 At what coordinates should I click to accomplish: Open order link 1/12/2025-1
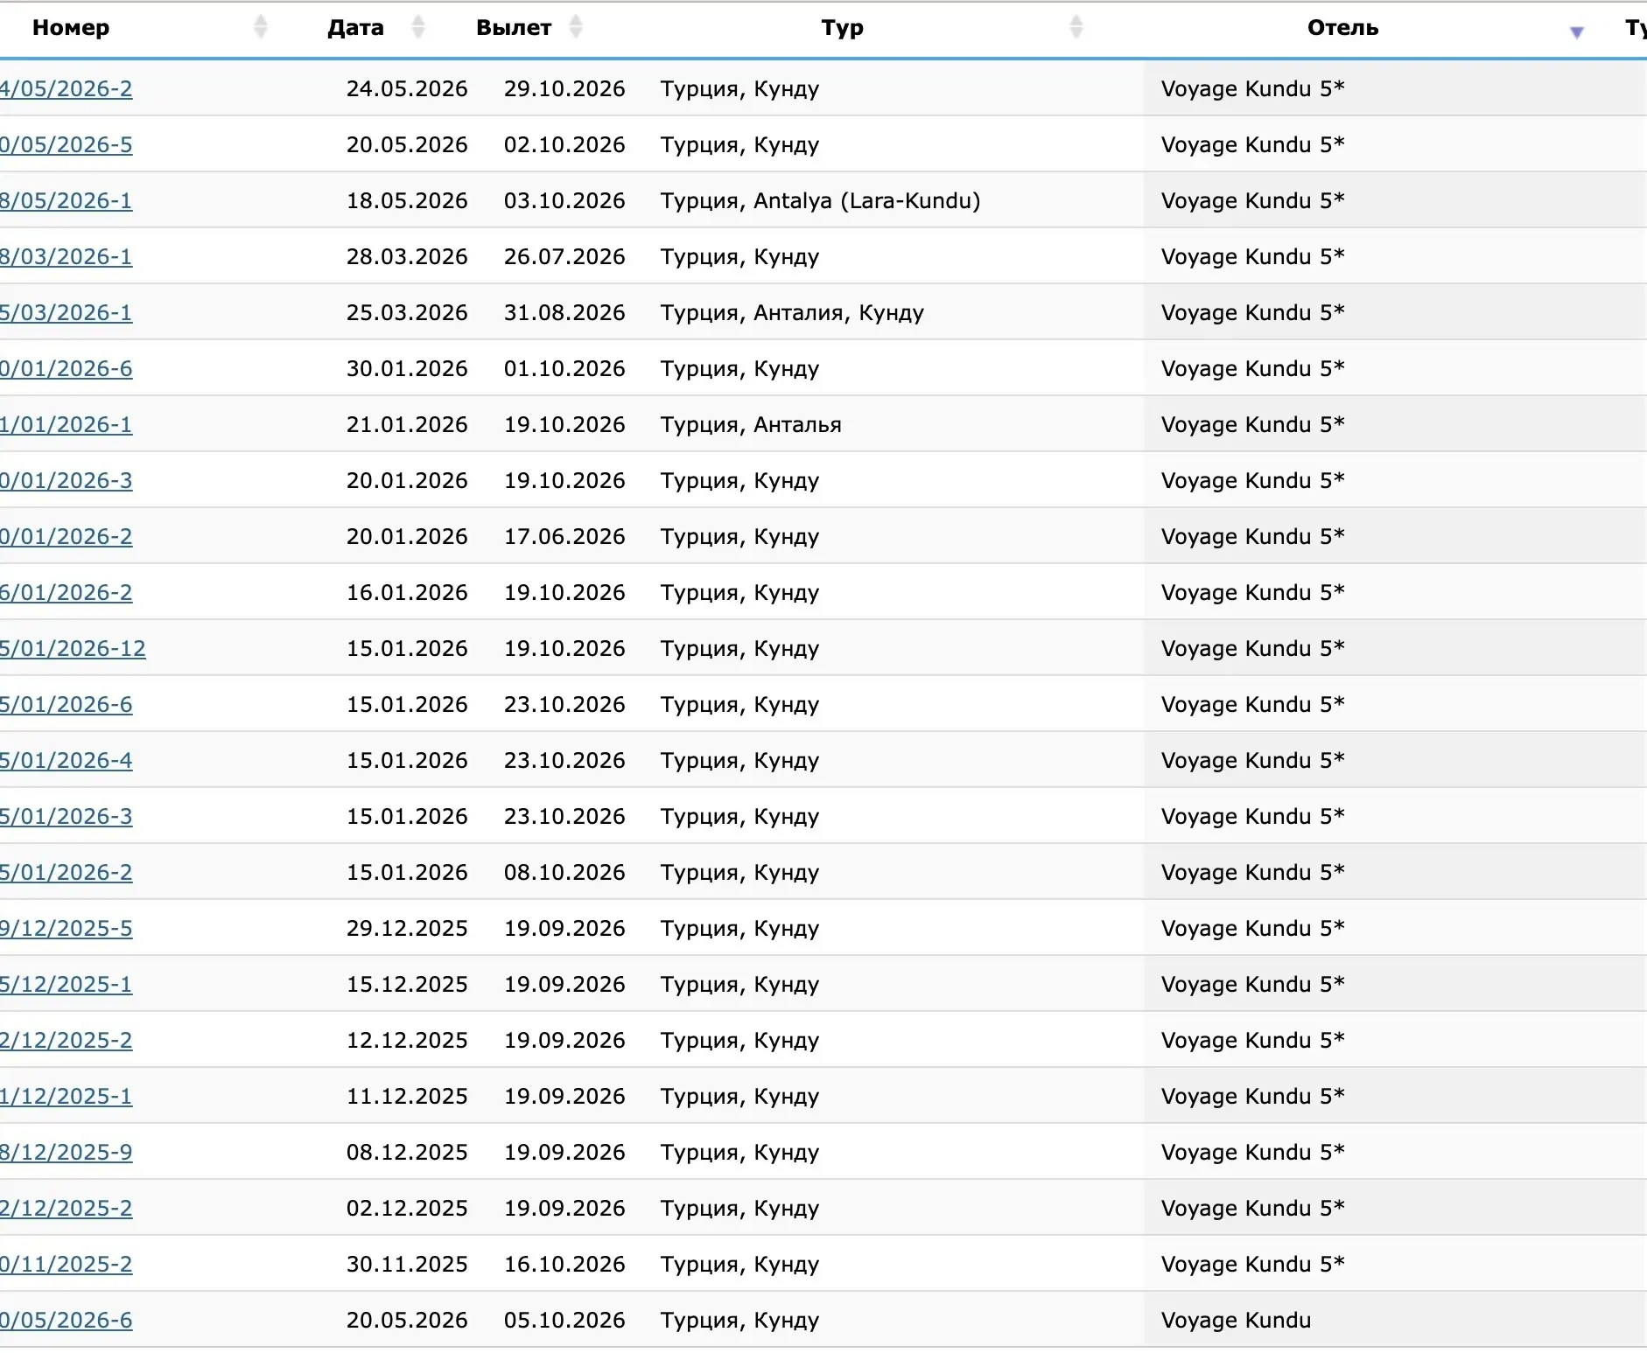(67, 1096)
